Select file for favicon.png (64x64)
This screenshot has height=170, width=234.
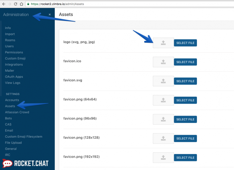185,100
